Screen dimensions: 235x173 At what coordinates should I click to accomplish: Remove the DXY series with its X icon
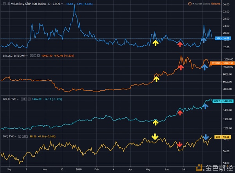(x=27, y=136)
